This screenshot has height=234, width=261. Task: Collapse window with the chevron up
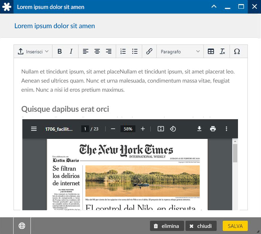(x=214, y=6)
